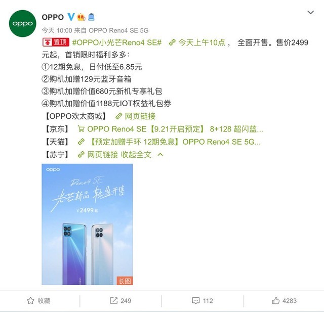Open the 京东 OPPO Reno4 SE product link
Image resolution: width=324 pixels, height=312 pixels.
coord(170,129)
